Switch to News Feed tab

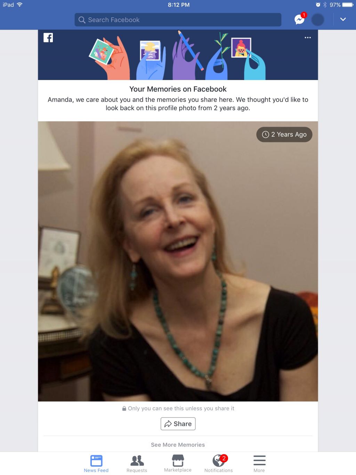tap(96, 464)
